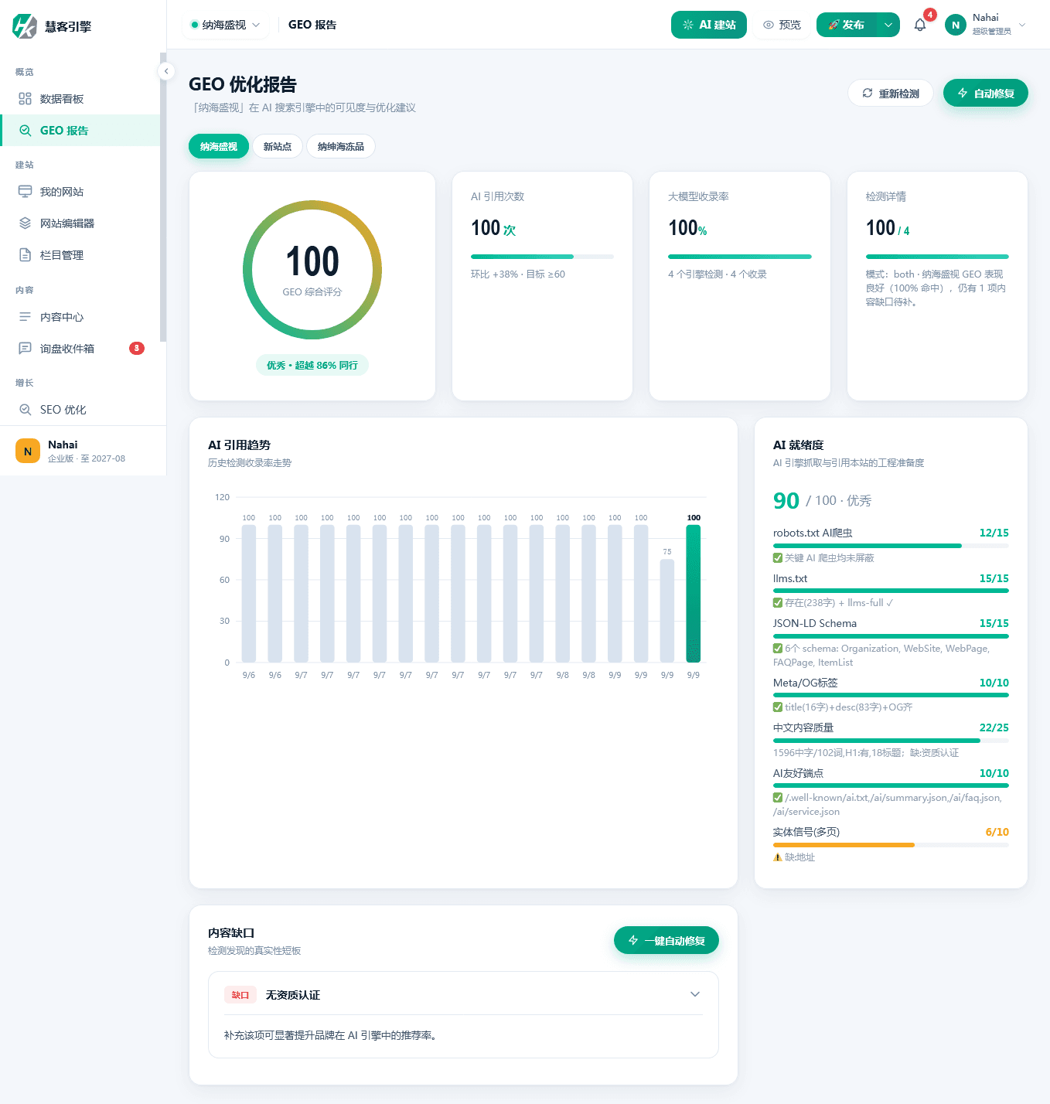
Task: Toggle the Meta/OG title checkbox
Action: click(x=778, y=707)
